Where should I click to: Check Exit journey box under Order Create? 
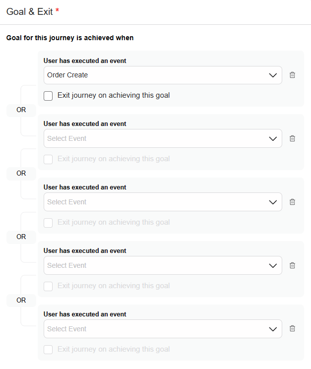pyautogui.click(x=48, y=96)
